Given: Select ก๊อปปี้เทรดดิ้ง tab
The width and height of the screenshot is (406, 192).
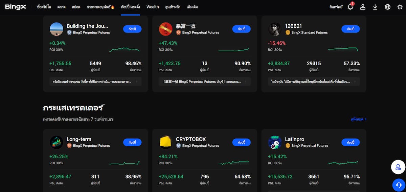Looking at the screenshot, I should 130,7.
